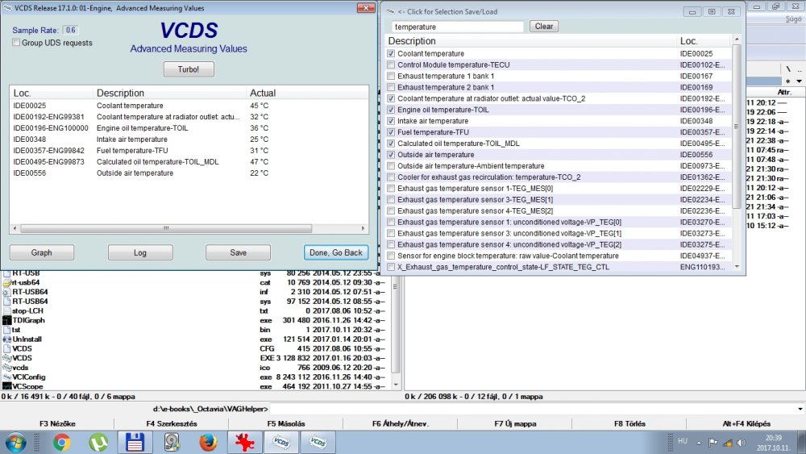Click the selection list scroll-up arrow

click(737, 39)
